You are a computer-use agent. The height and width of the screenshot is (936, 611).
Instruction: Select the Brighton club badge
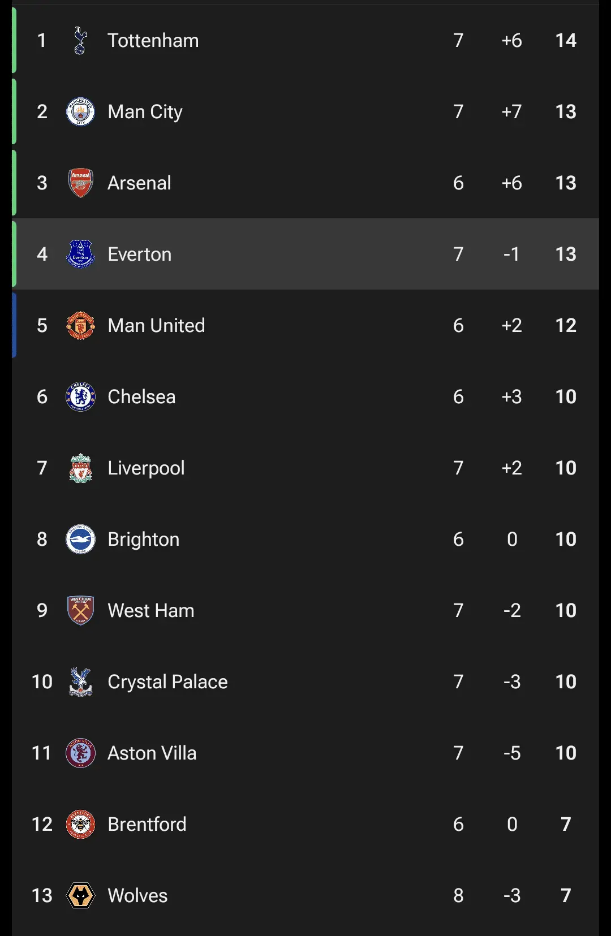(80, 540)
